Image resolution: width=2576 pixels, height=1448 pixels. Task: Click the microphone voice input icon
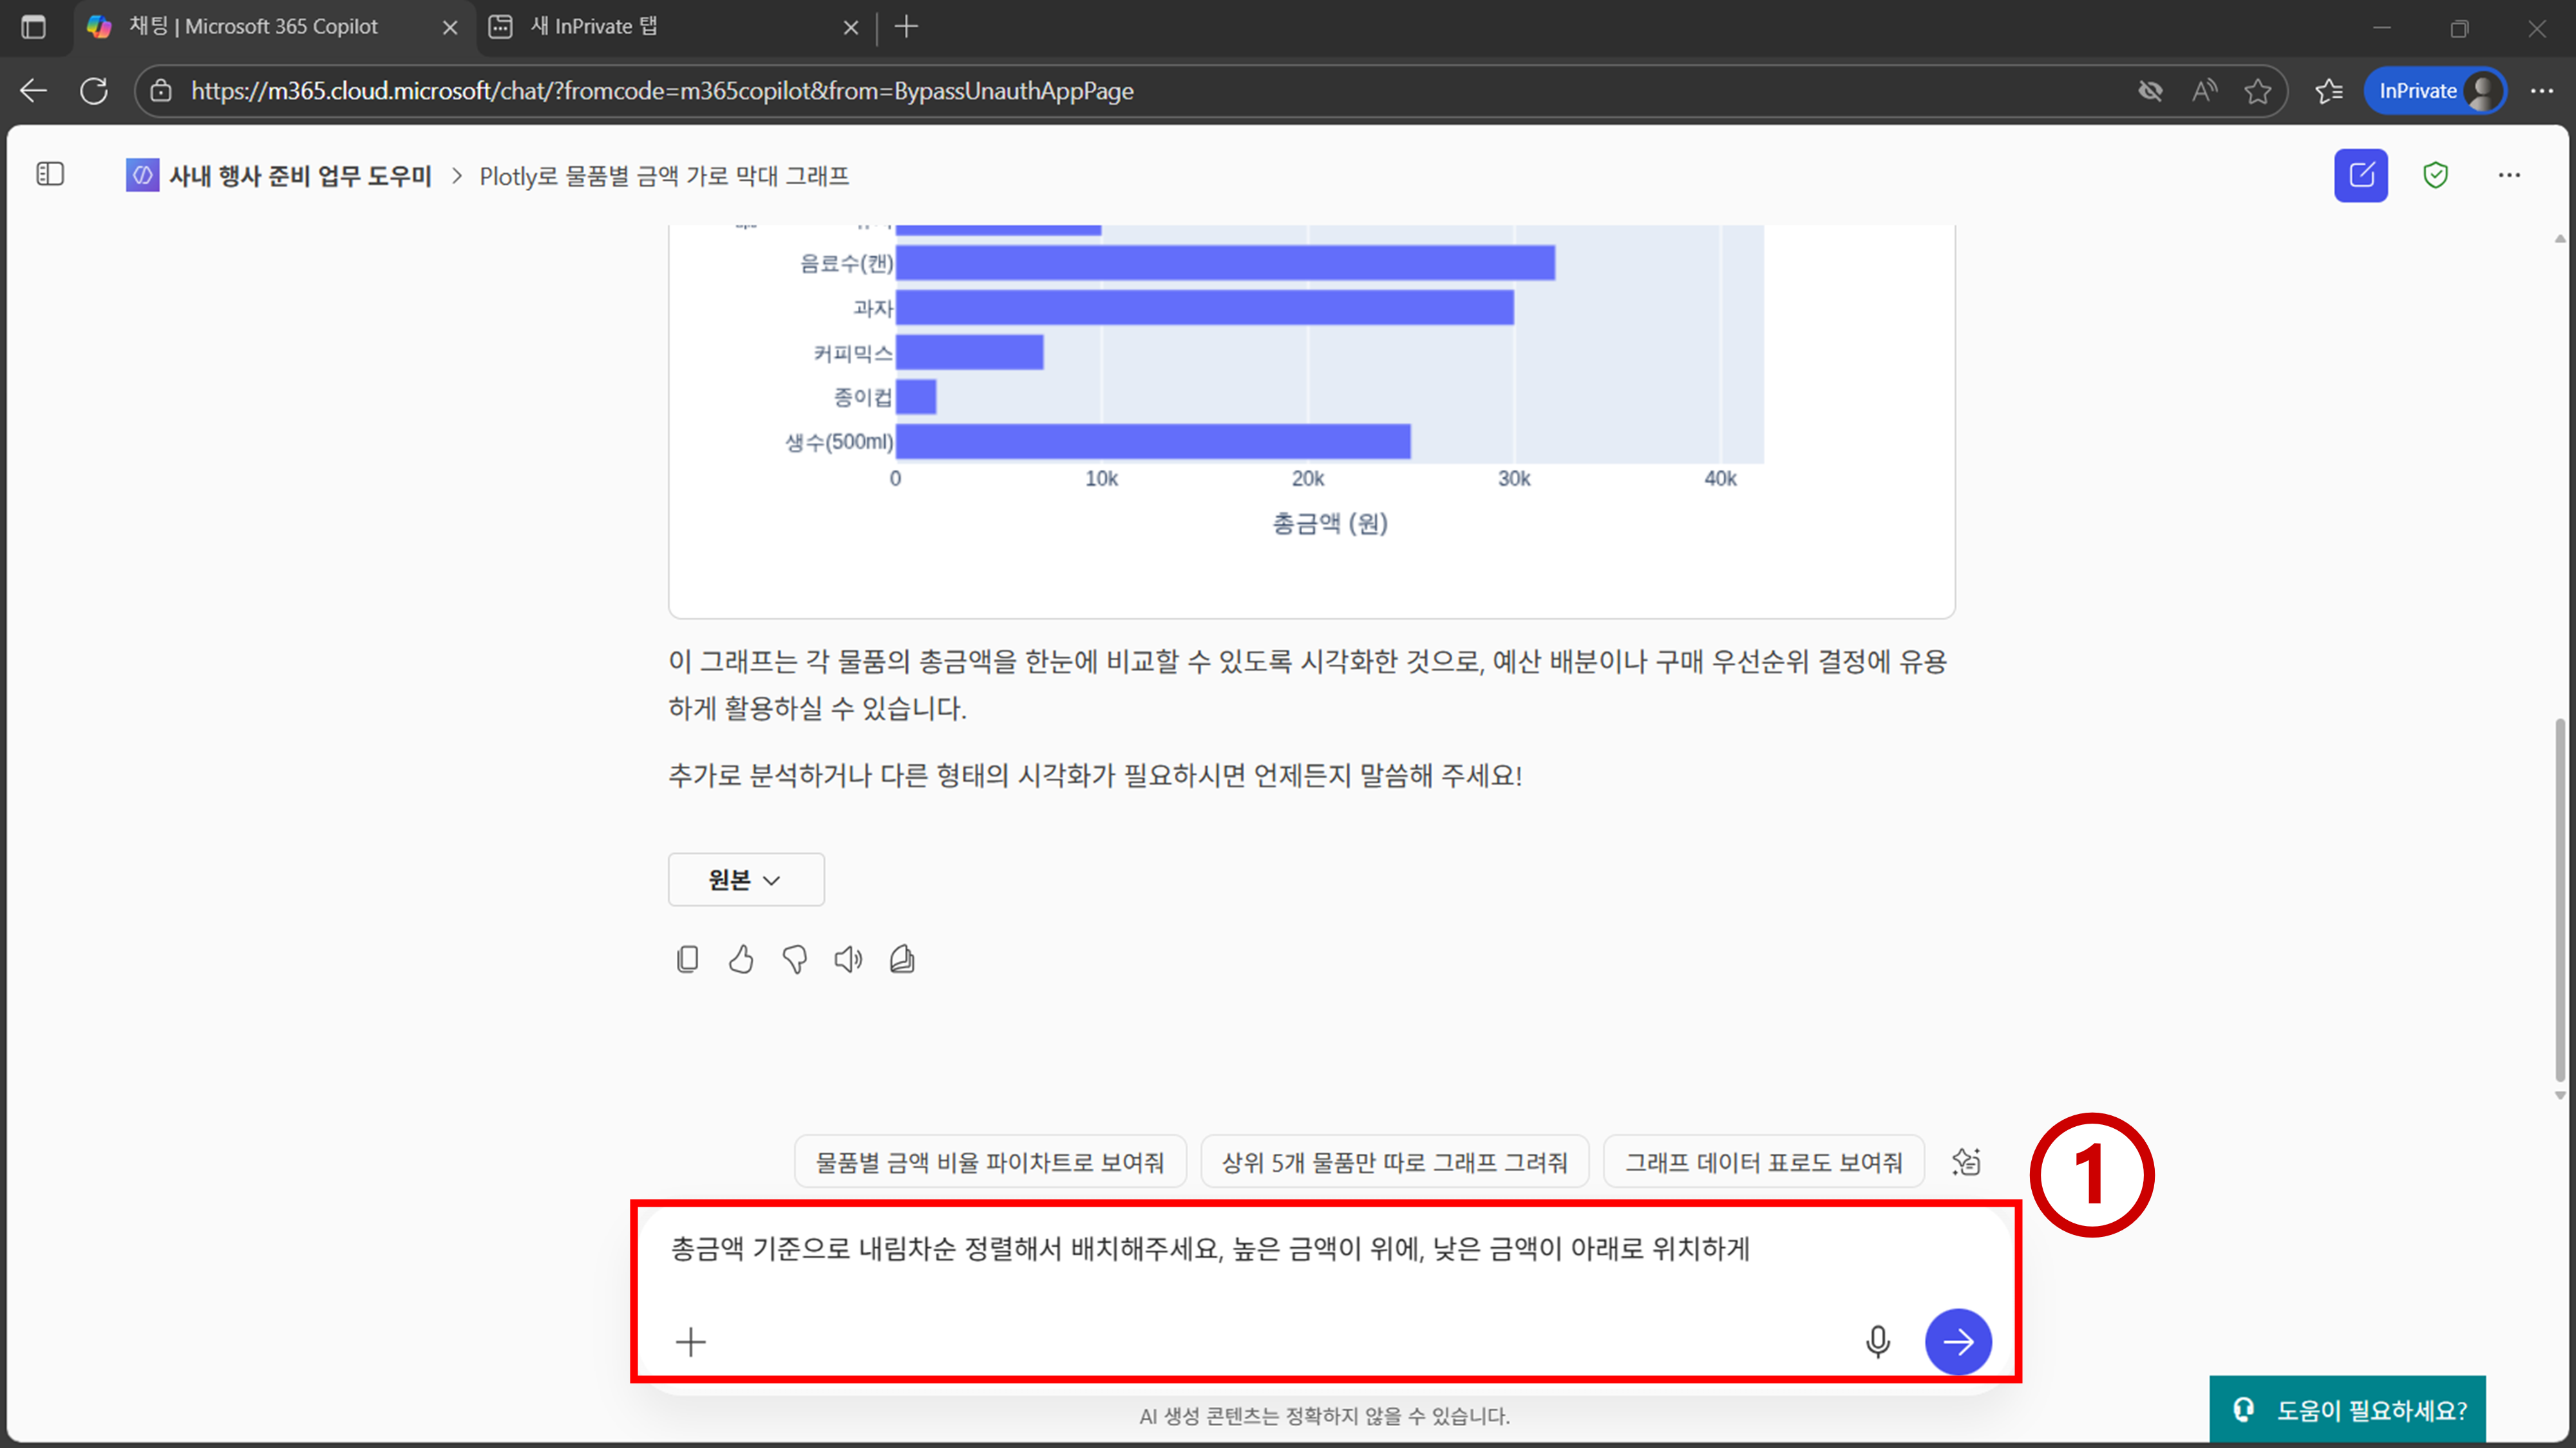[1877, 1341]
